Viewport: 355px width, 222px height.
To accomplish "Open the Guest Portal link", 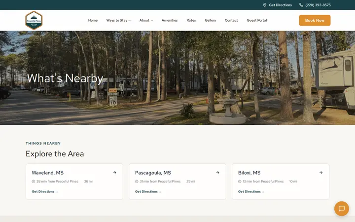I will point(257,20).
